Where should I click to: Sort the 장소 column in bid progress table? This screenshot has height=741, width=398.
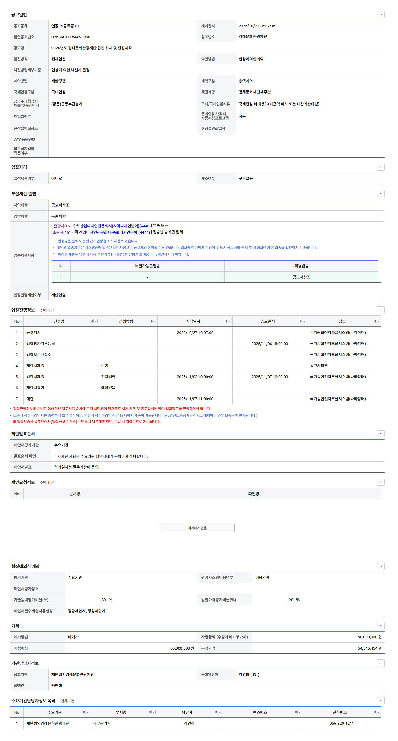click(x=375, y=321)
